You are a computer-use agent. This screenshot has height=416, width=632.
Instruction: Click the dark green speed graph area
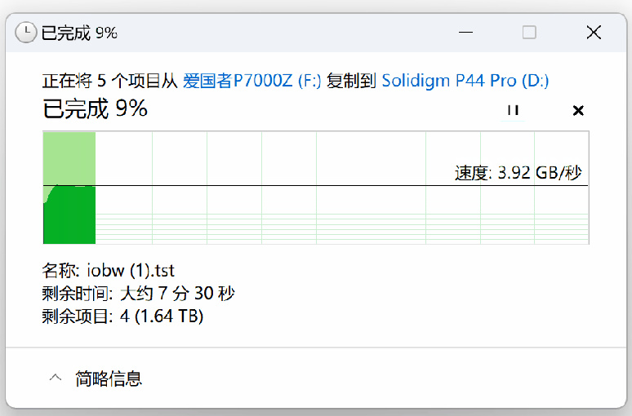[70, 218]
